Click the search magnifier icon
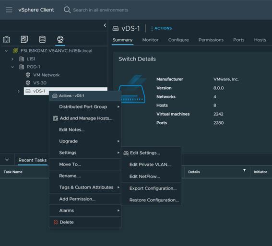 [67, 10]
